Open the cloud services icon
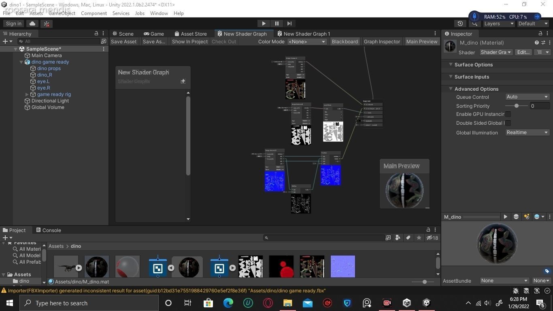 click(x=32, y=23)
